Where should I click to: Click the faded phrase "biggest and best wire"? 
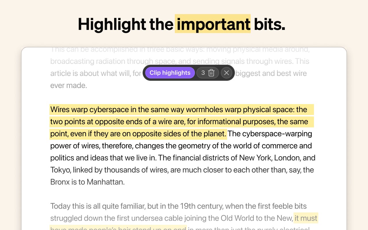click(271, 73)
